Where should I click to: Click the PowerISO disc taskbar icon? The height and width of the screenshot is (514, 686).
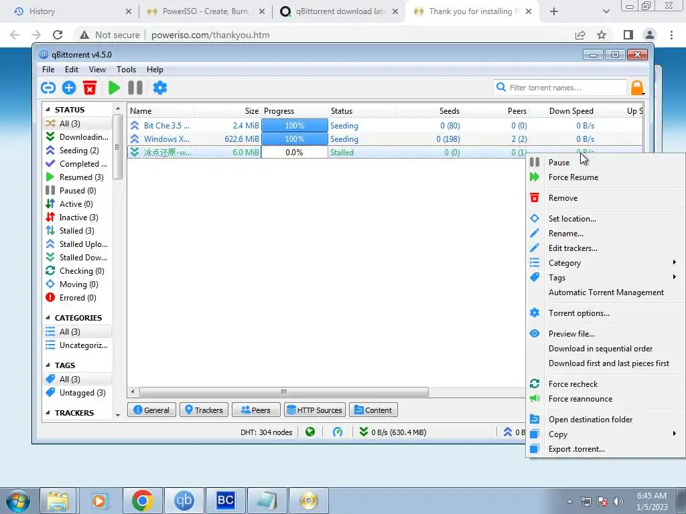(x=309, y=501)
